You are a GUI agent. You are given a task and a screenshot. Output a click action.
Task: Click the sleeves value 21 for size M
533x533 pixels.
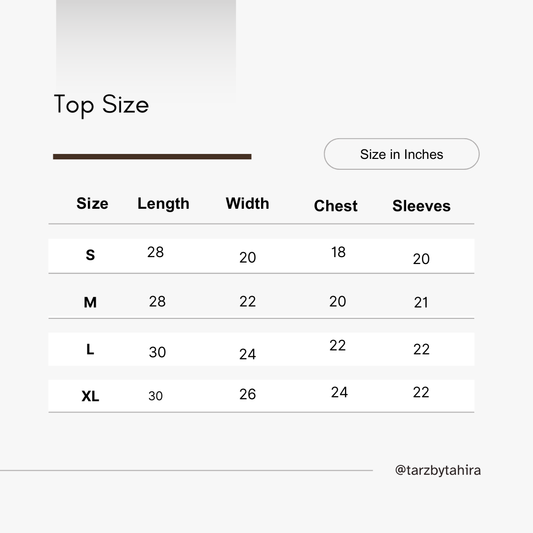click(421, 303)
